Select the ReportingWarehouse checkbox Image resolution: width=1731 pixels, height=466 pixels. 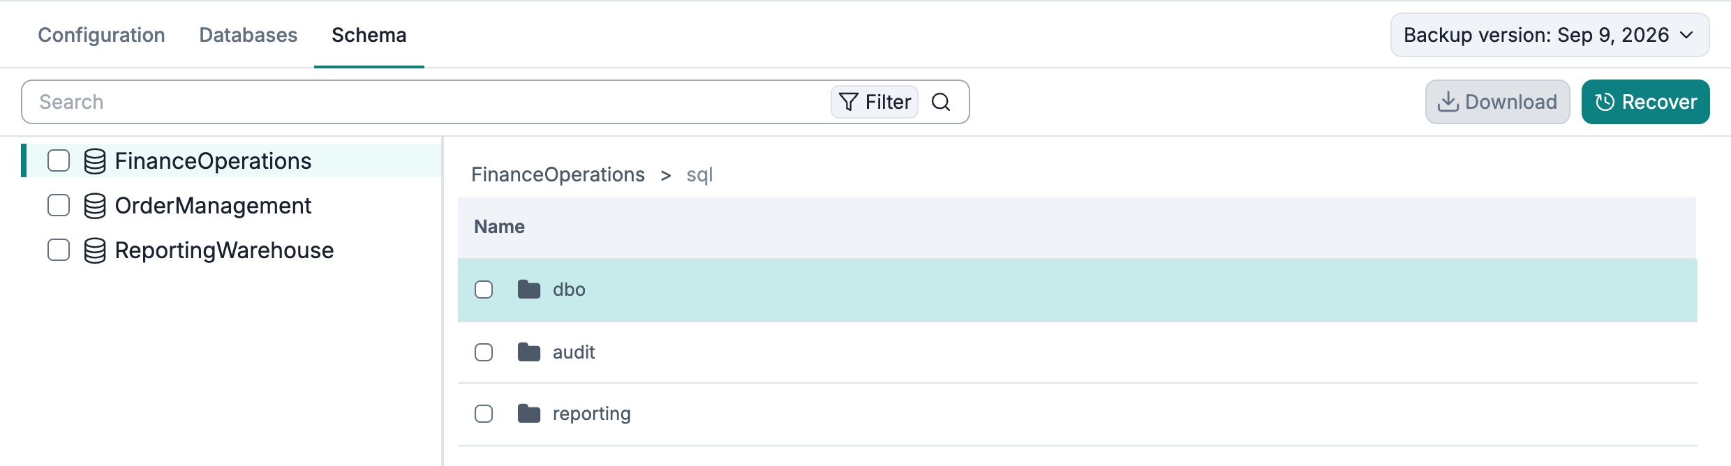(59, 250)
